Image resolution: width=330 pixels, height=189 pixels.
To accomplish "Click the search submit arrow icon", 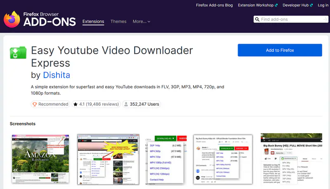I will (x=325, y=19).
